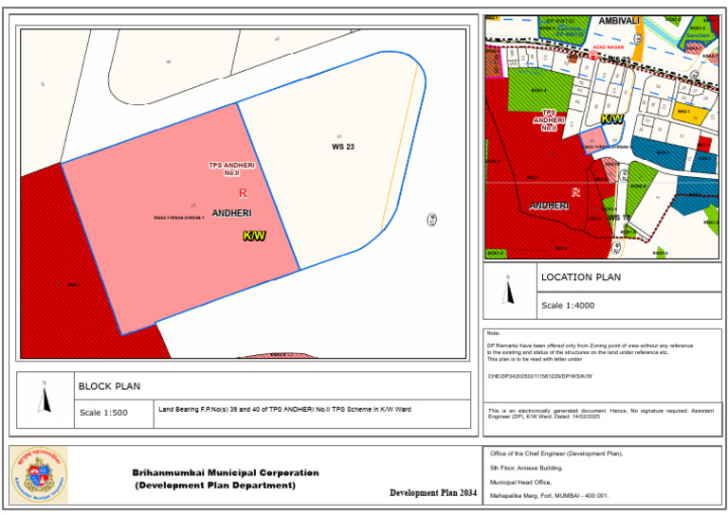Select the 'WS 23' label in block plan

(343, 147)
